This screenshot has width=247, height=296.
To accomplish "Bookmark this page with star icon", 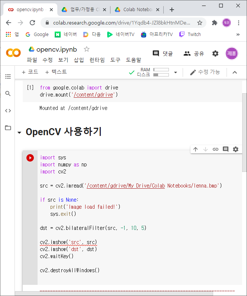I will (x=200, y=23).
